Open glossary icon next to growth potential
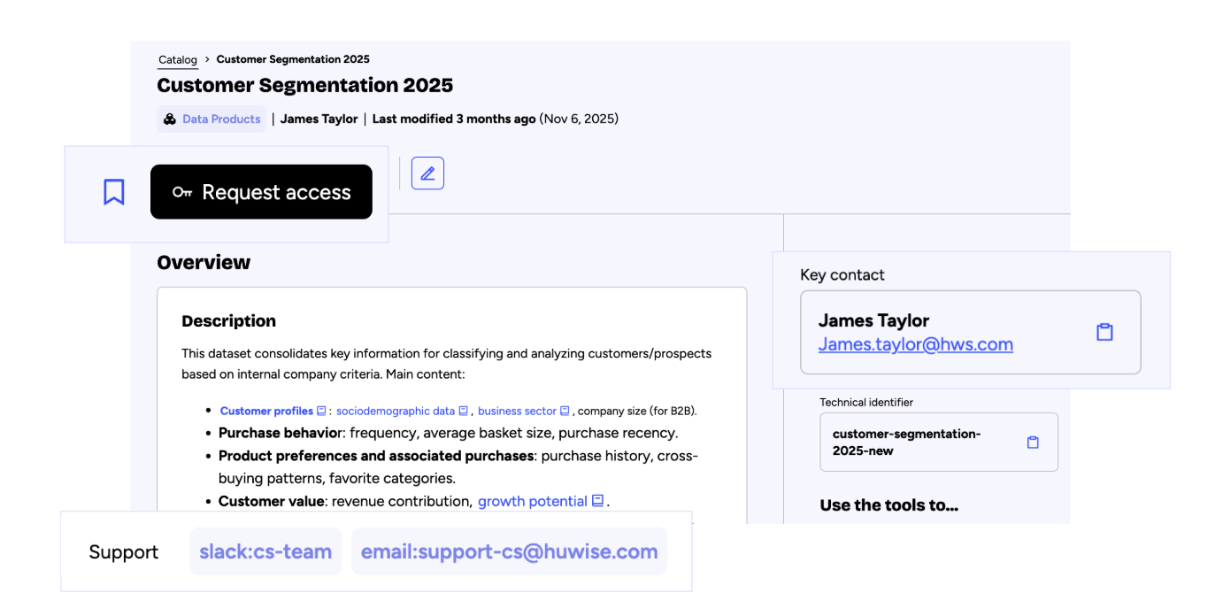The width and height of the screenshot is (1223, 616). point(598,501)
